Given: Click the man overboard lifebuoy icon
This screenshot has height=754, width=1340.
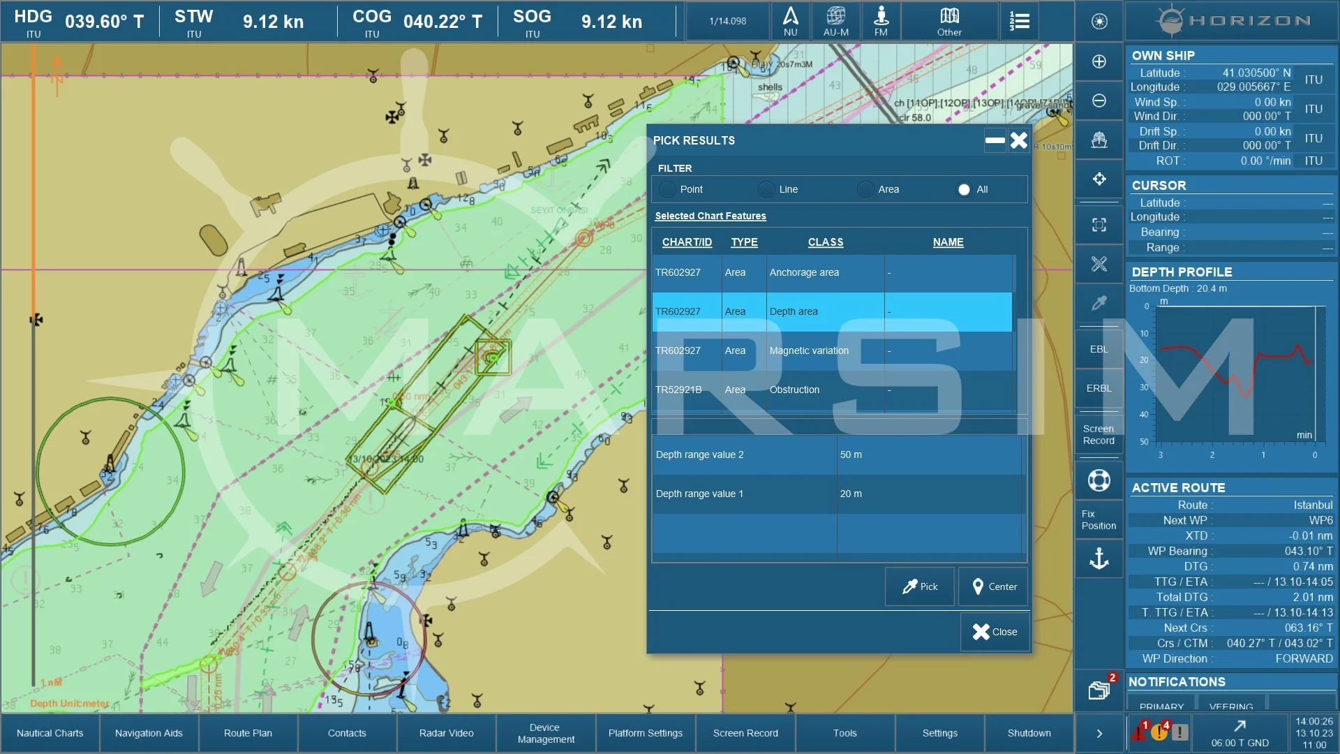Looking at the screenshot, I should [x=1099, y=480].
